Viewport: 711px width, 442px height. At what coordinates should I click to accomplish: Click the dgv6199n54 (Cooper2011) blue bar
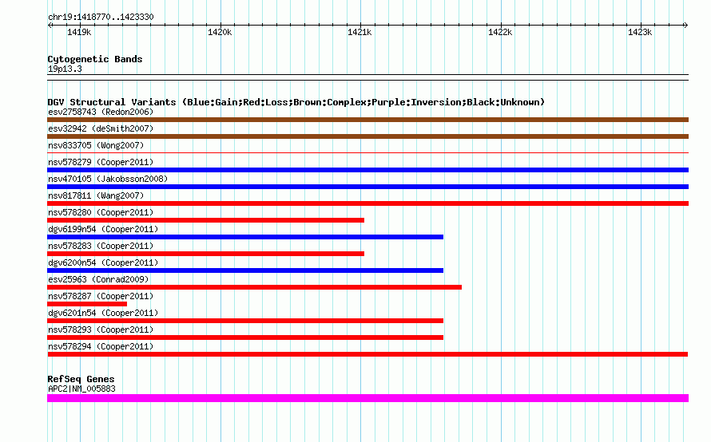[x=245, y=237]
